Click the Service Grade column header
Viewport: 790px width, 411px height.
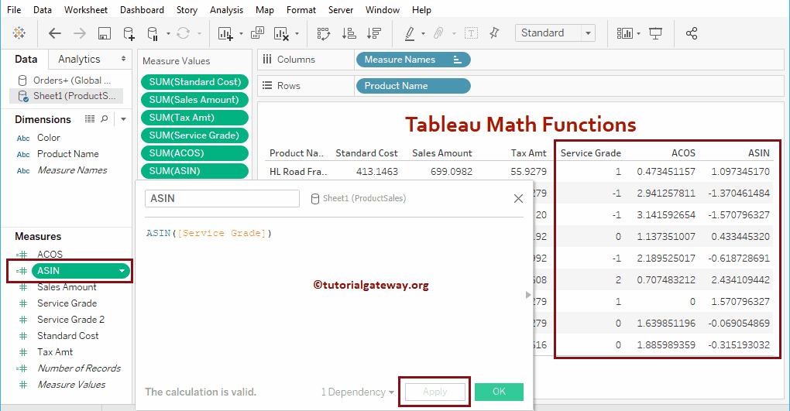coord(590,153)
